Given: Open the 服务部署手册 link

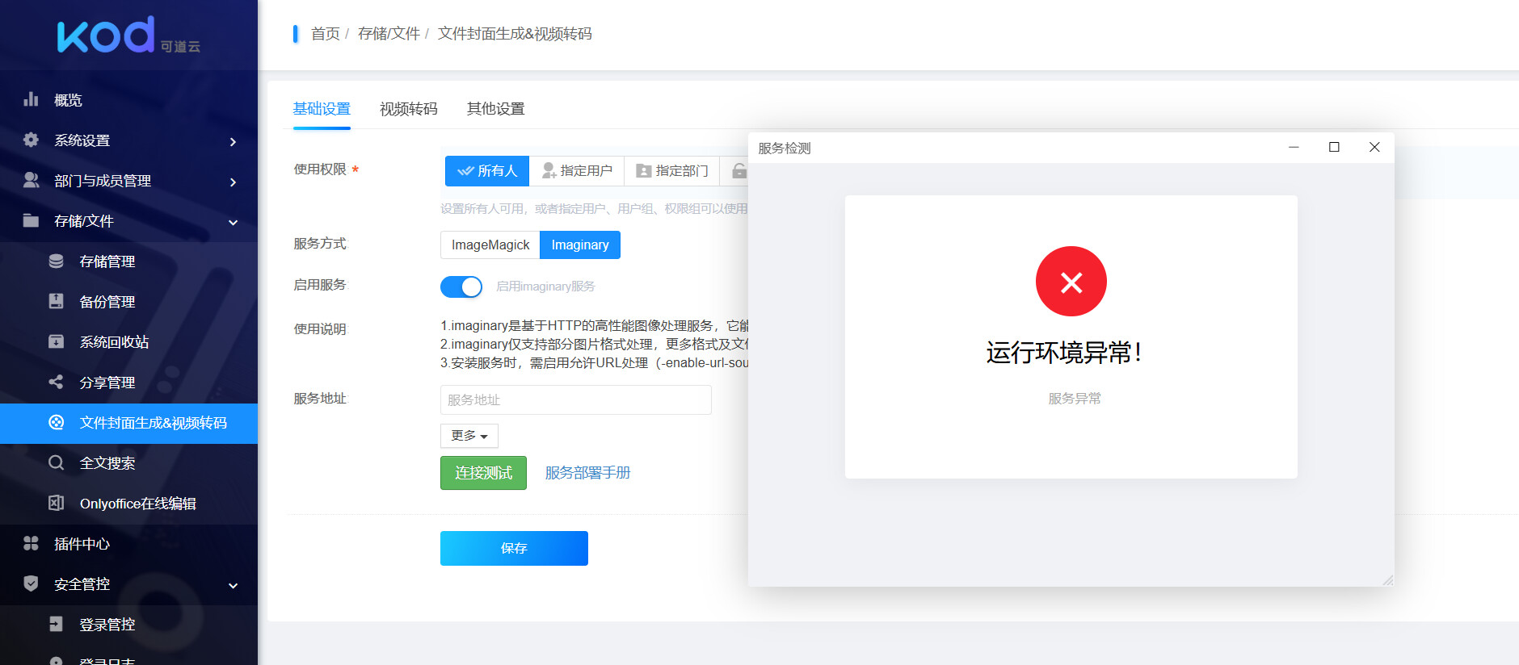Looking at the screenshot, I should [587, 473].
